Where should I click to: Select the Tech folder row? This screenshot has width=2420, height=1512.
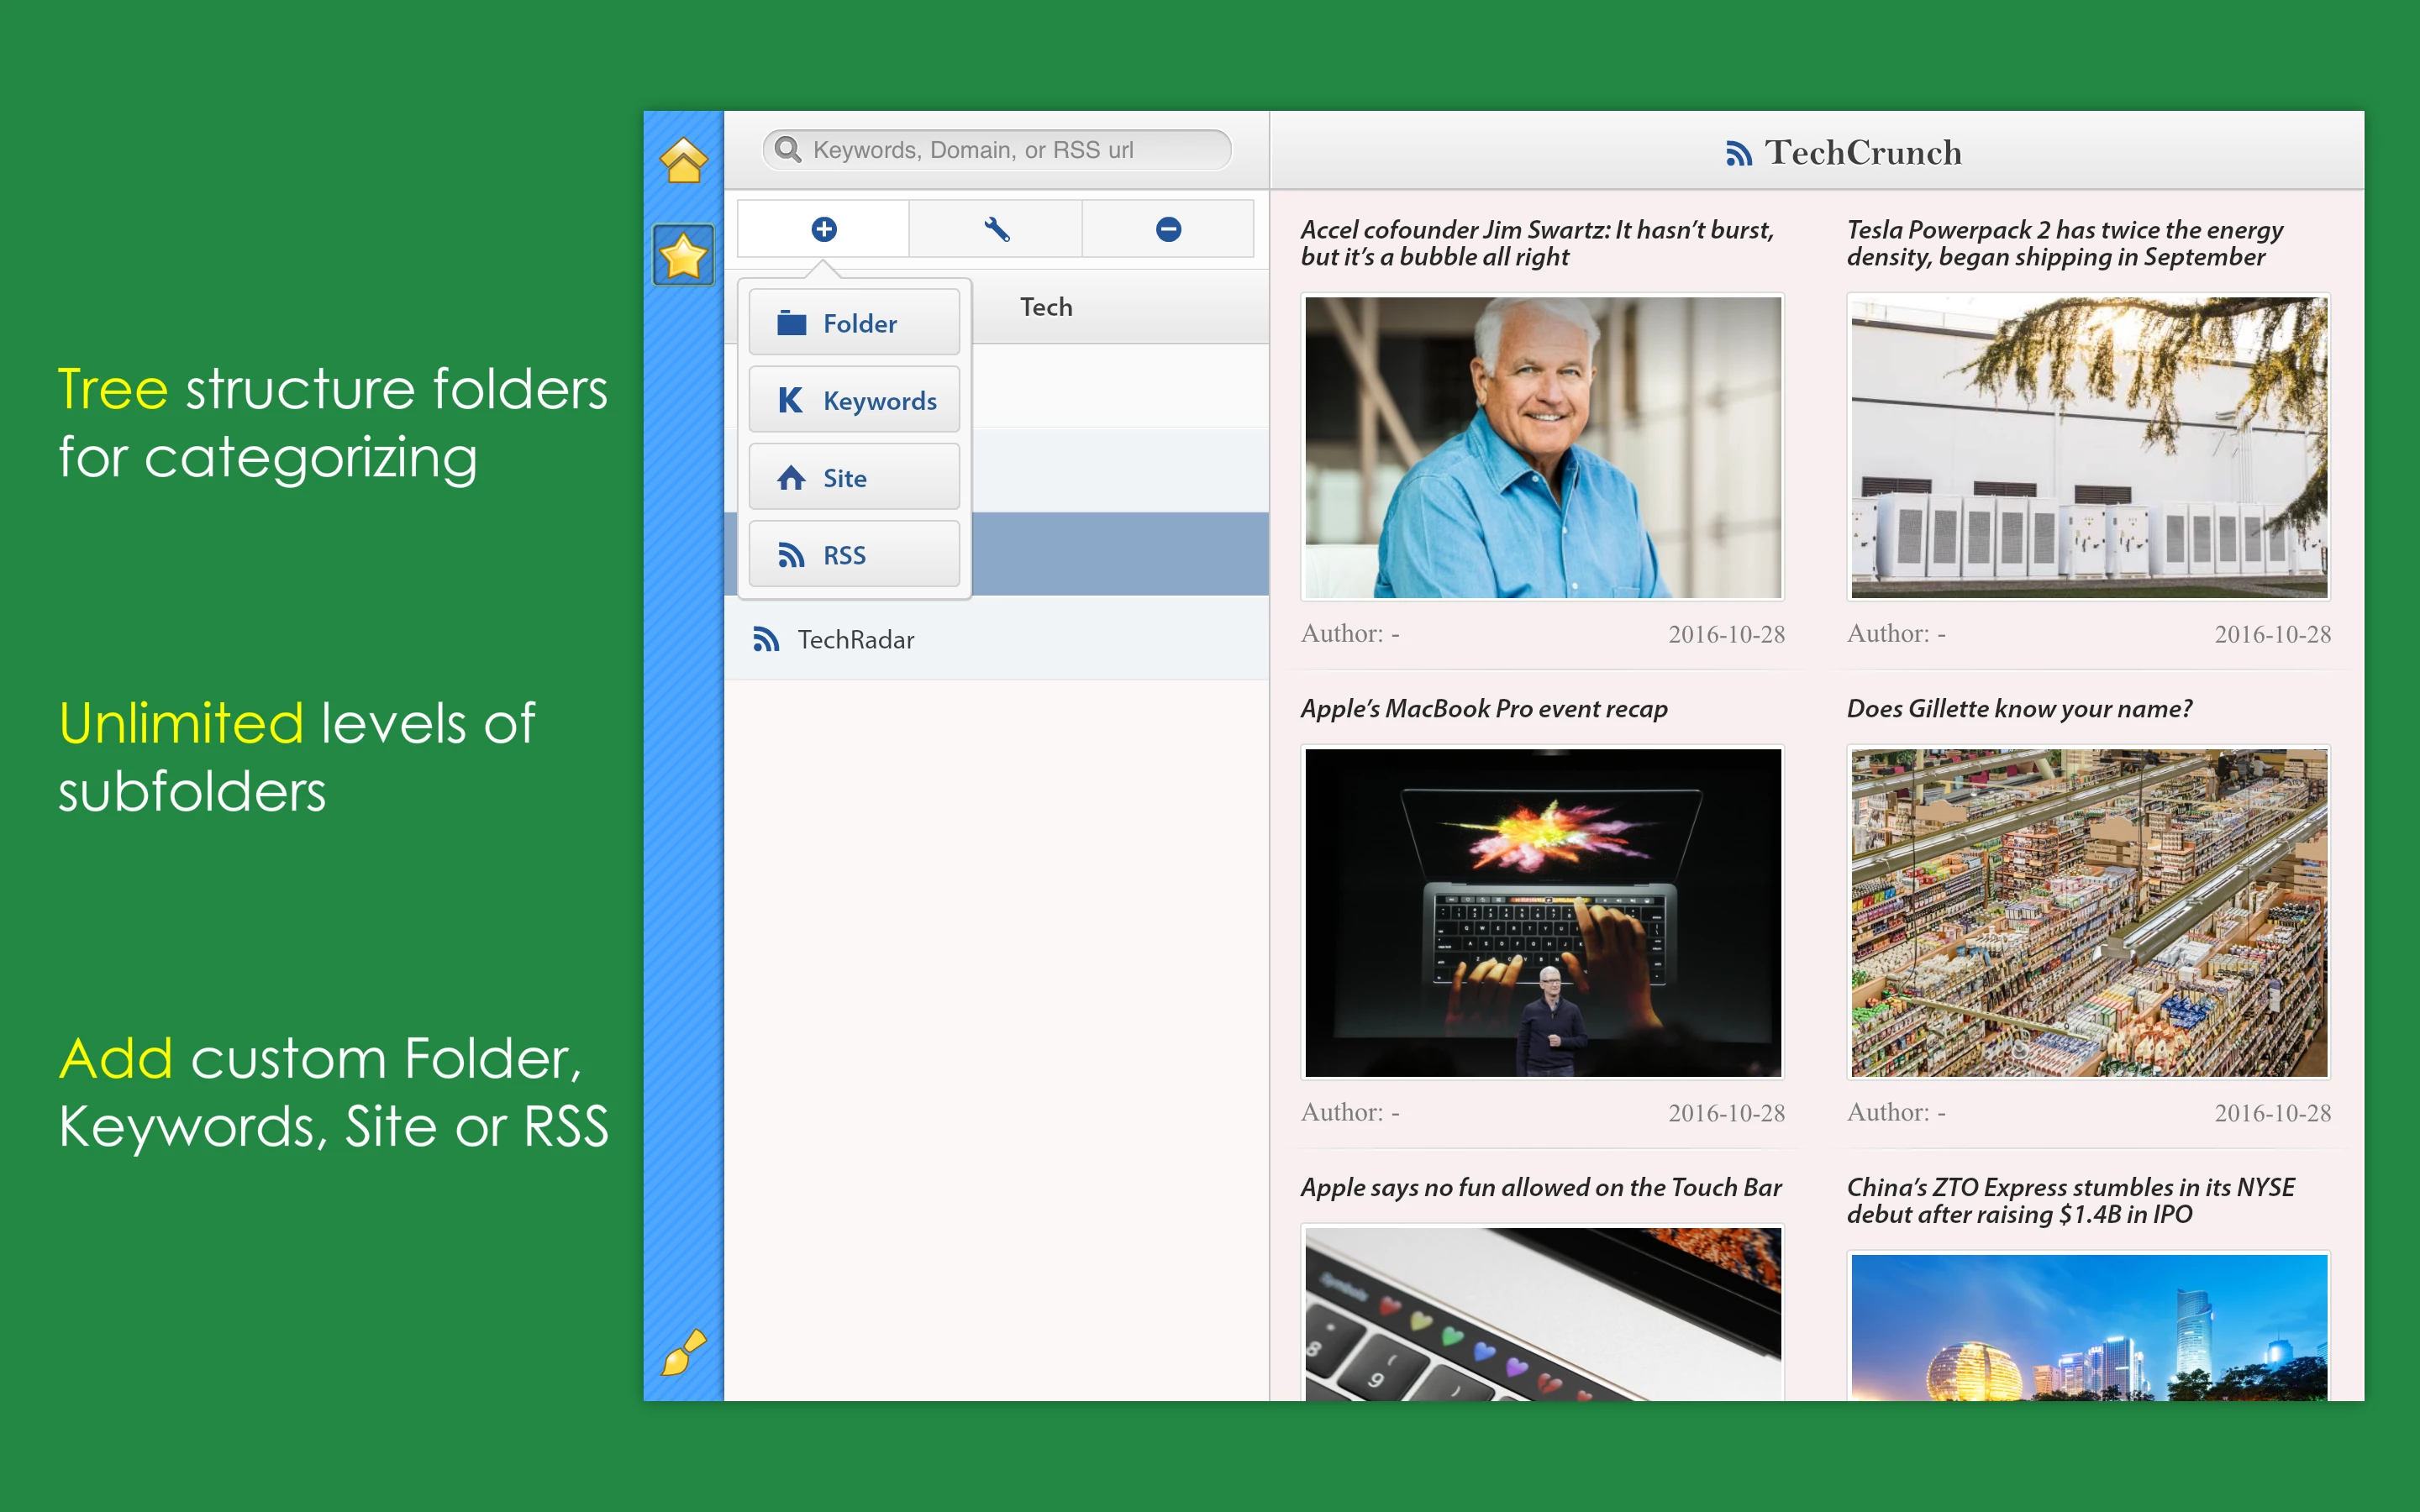pos(1046,307)
